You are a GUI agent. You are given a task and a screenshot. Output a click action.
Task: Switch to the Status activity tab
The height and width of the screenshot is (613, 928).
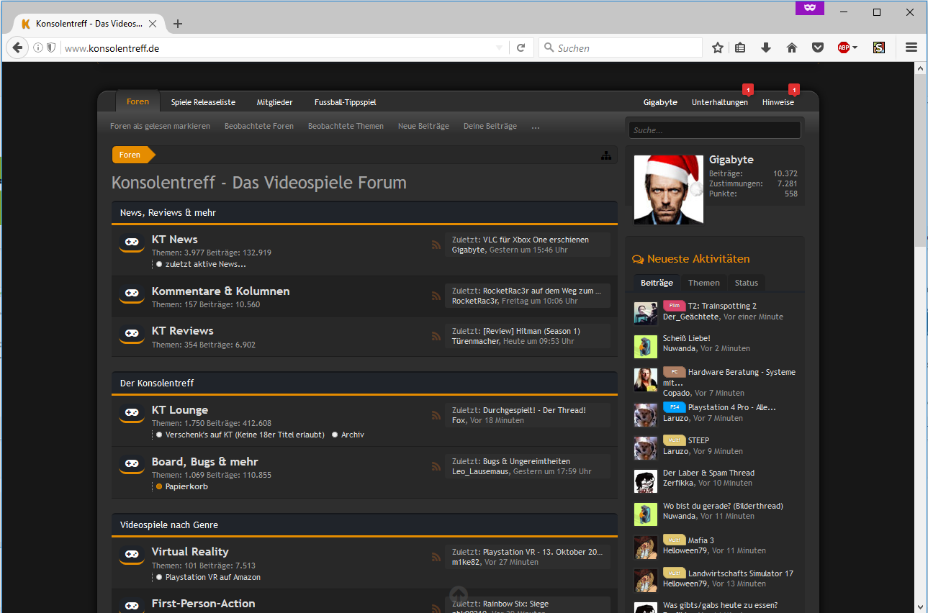point(747,283)
